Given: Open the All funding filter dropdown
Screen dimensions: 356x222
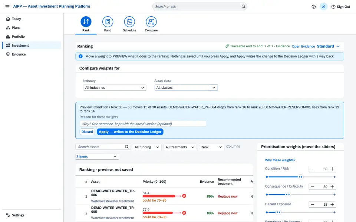Looking at the screenshot, I should (147, 147).
